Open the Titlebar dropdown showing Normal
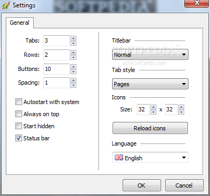 pos(150,55)
